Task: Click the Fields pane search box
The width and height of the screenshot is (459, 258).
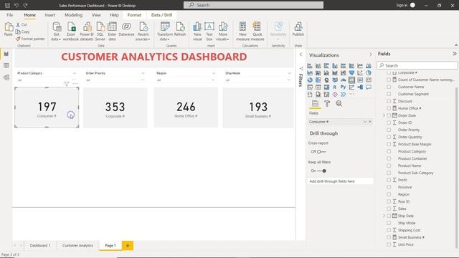Action: (x=417, y=65)
